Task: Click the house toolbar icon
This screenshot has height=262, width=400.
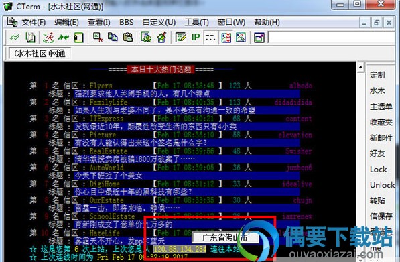Action: click(x=161, y=38)
